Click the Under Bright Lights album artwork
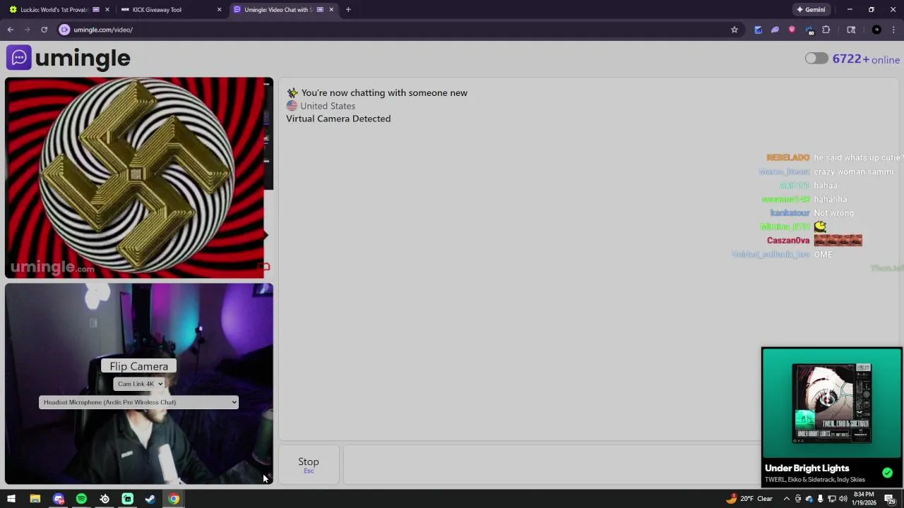The image size is (904, 508). (x=832, y=403)
